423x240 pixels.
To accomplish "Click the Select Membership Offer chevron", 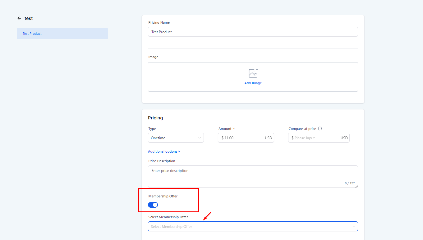I will pyautogui.click(x=353, y=227).
